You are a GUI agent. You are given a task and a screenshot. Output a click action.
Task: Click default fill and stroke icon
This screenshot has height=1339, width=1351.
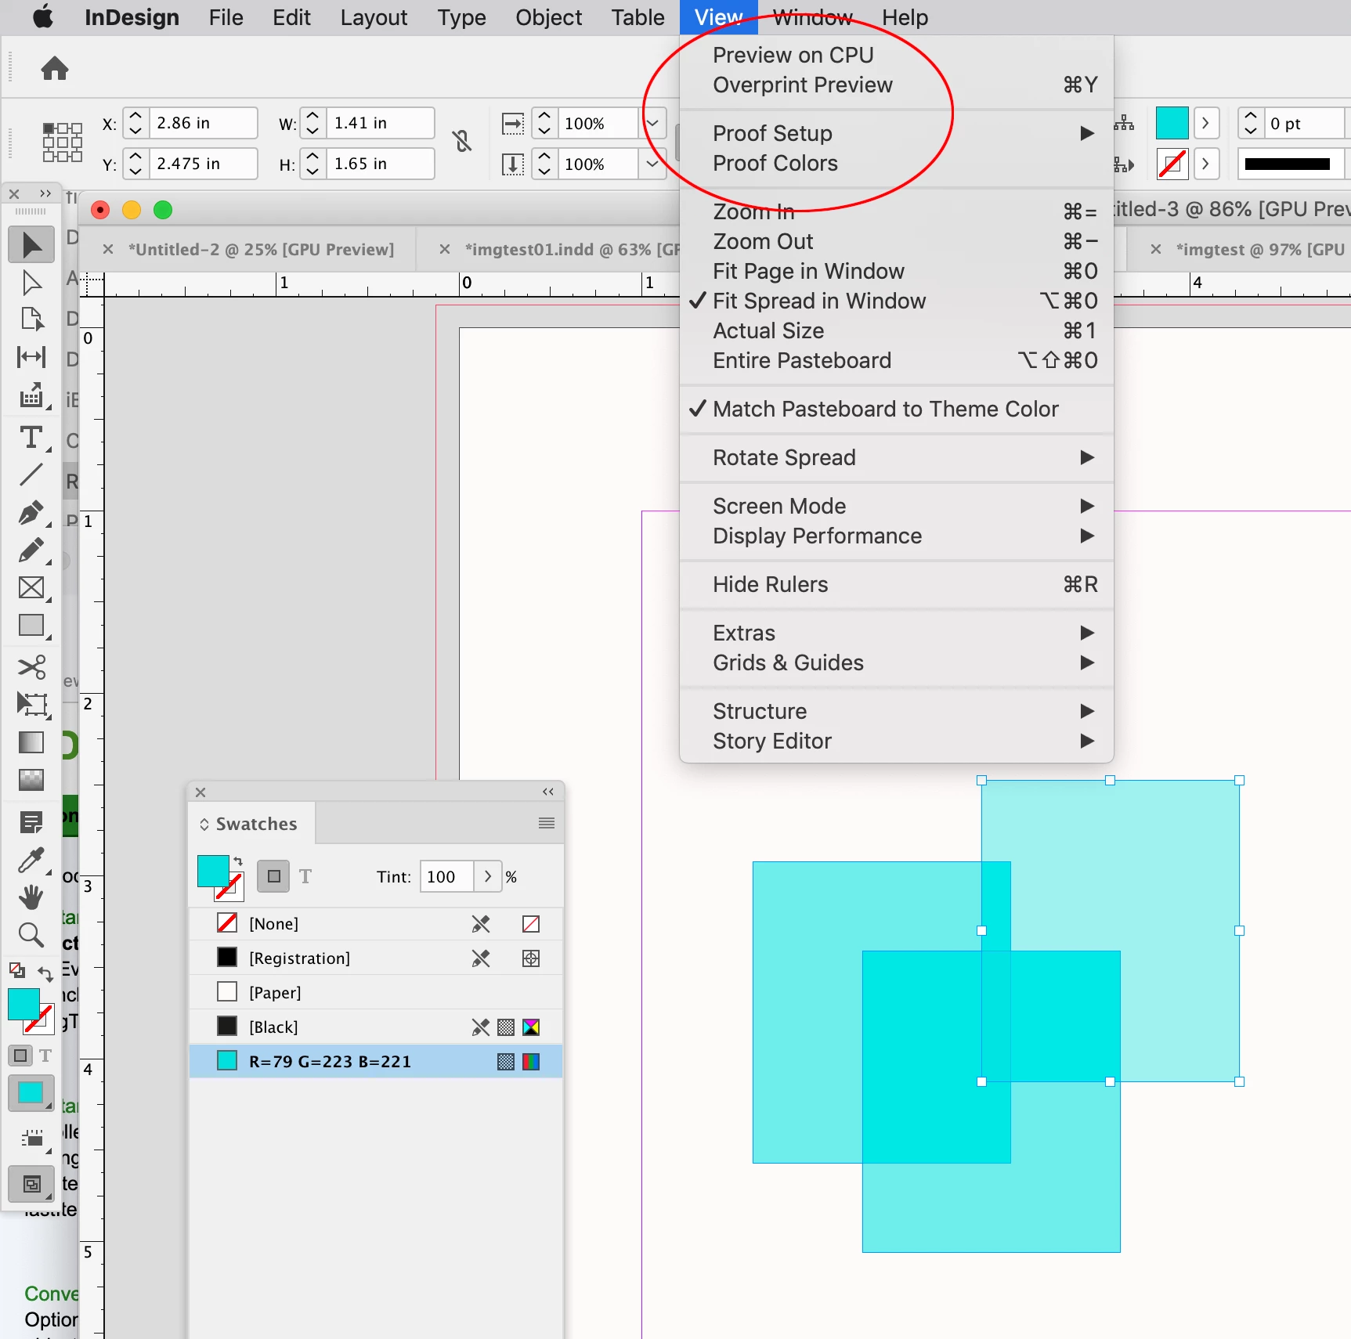point(16,971)
